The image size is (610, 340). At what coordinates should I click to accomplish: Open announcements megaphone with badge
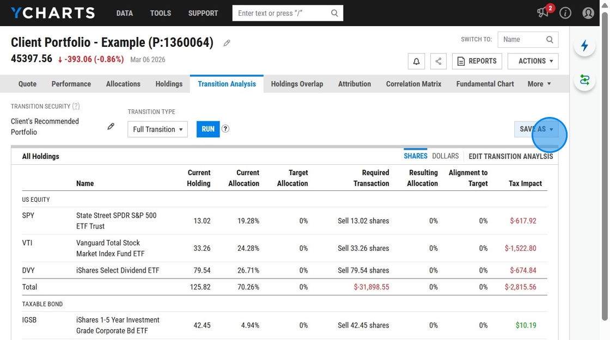544,12
